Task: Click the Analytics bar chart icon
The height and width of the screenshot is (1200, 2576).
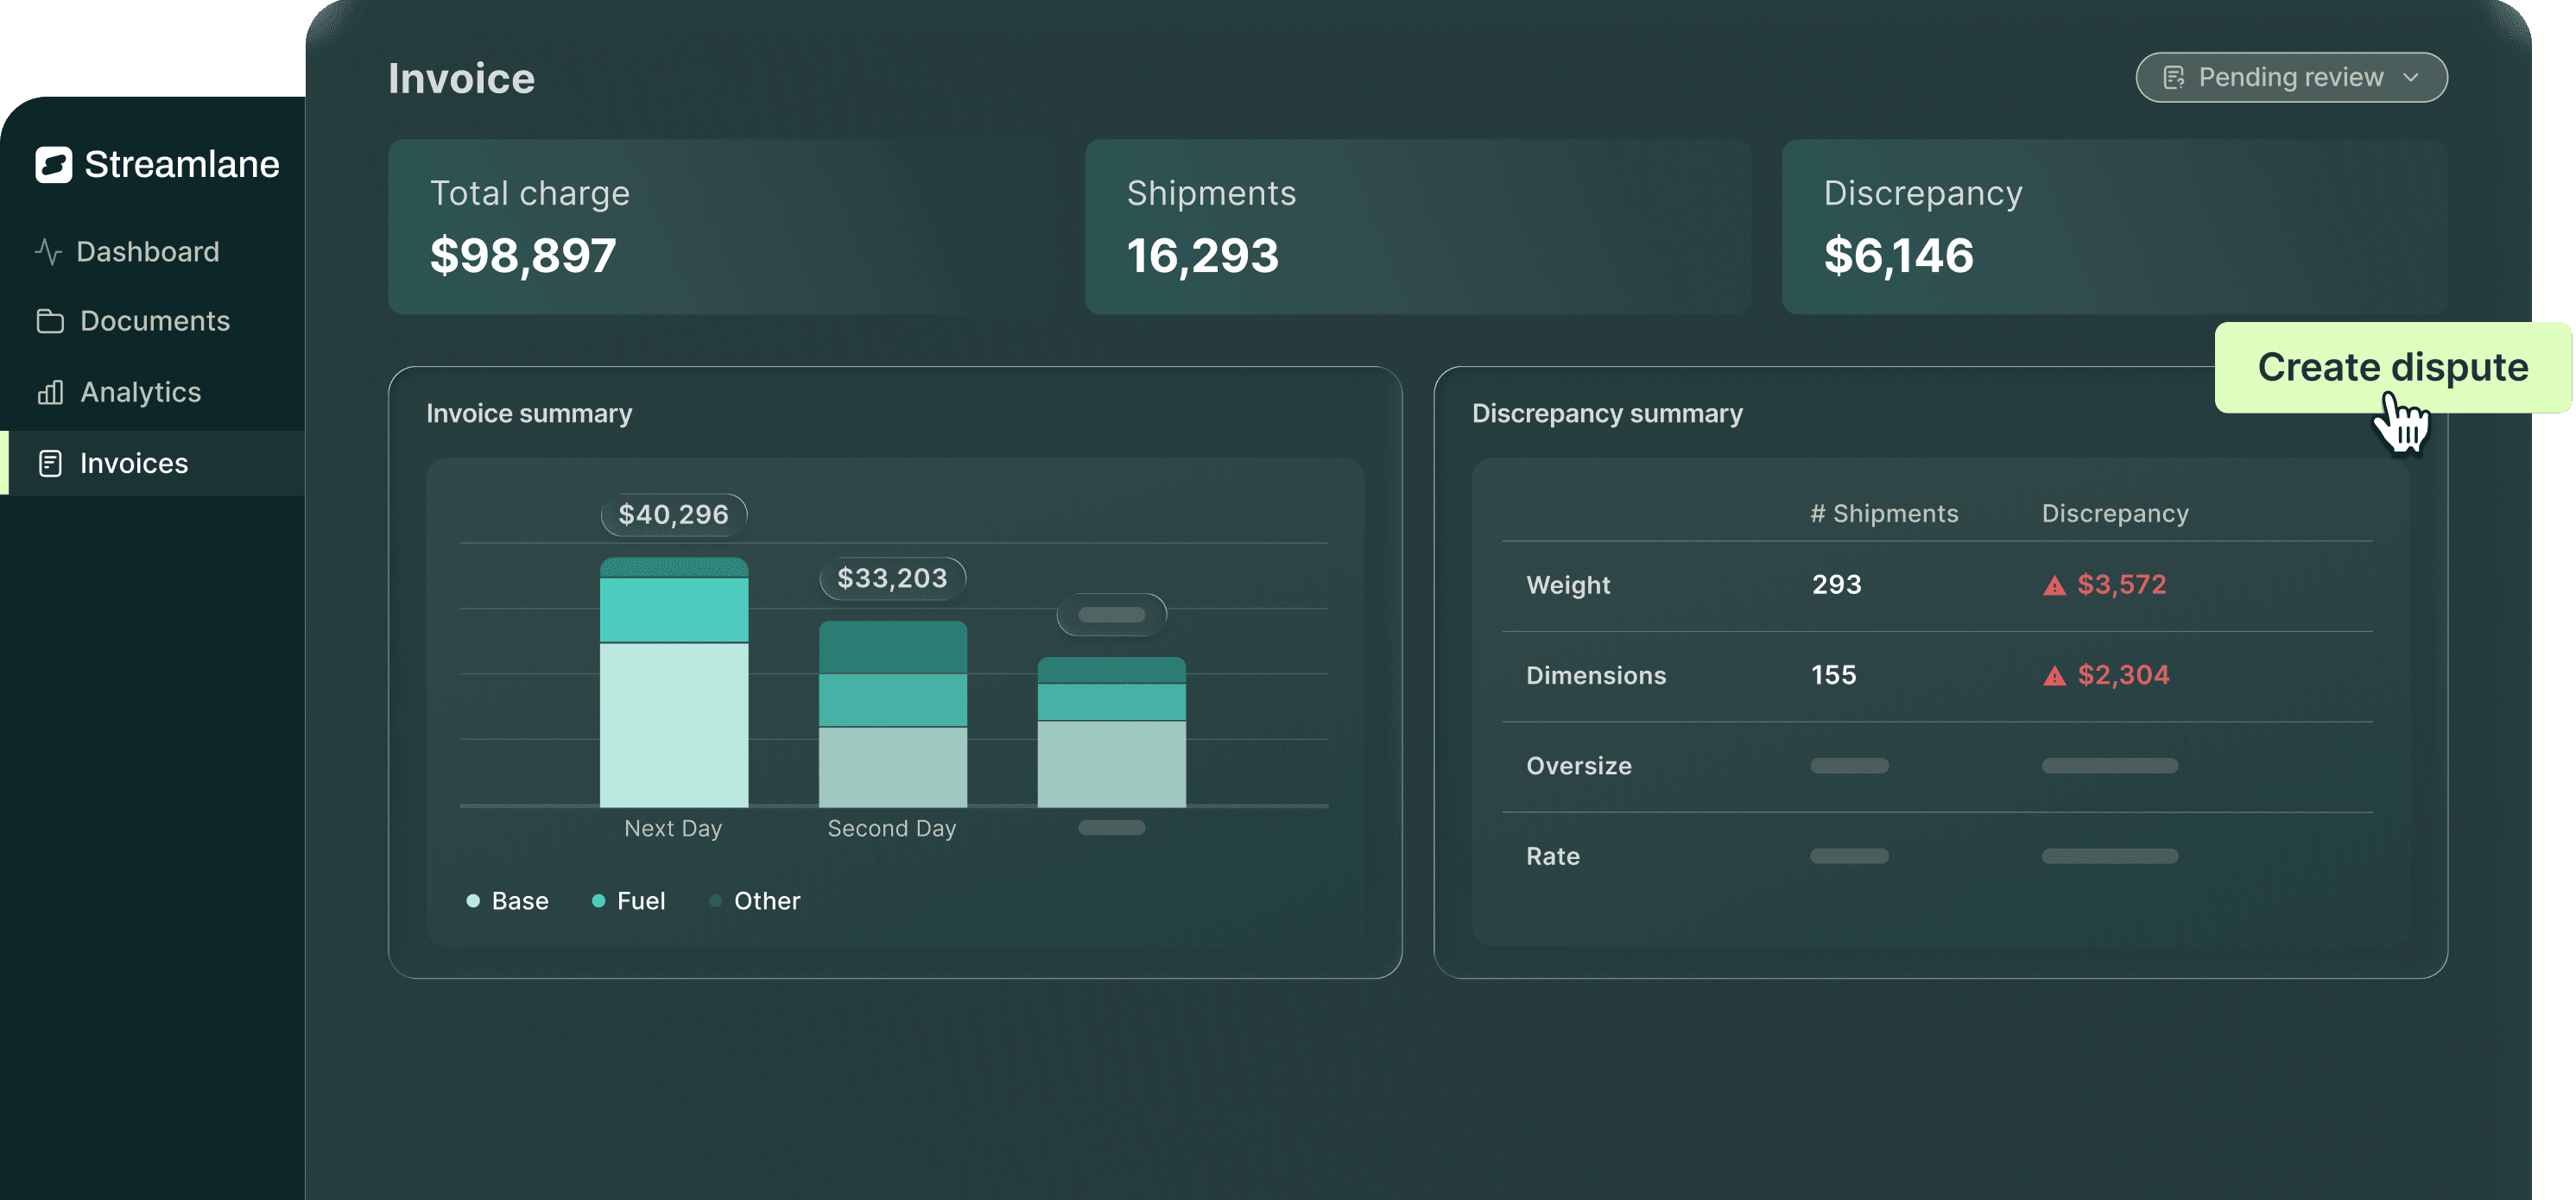Action: pyautogui.click(x=49, y=392)
